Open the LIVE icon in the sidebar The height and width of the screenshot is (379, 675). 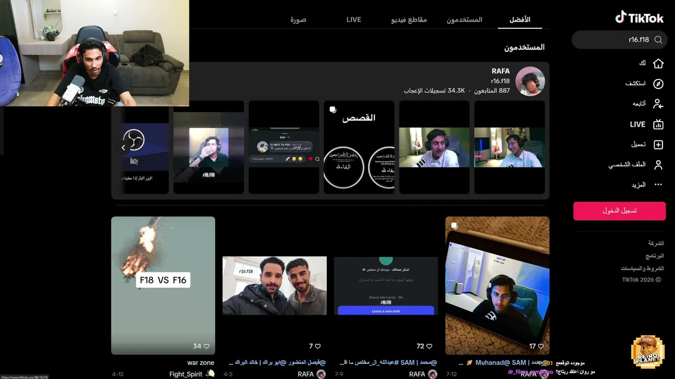click(x=658, y=124)
